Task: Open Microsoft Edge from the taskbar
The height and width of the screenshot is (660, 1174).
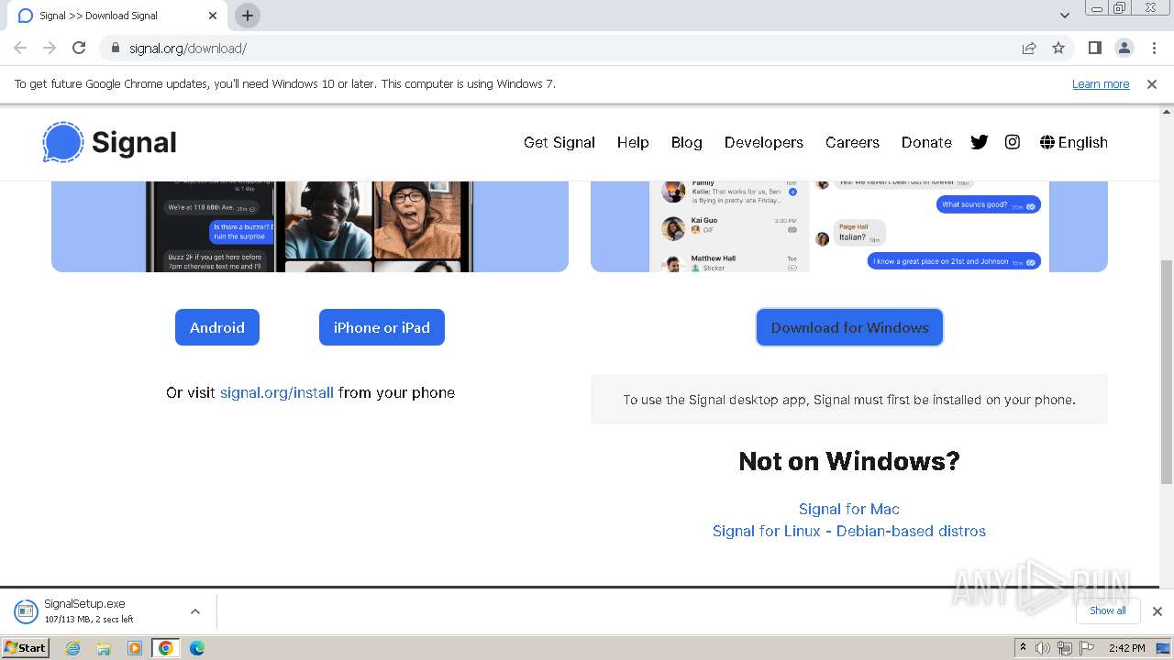Action: tap(197, 648)
